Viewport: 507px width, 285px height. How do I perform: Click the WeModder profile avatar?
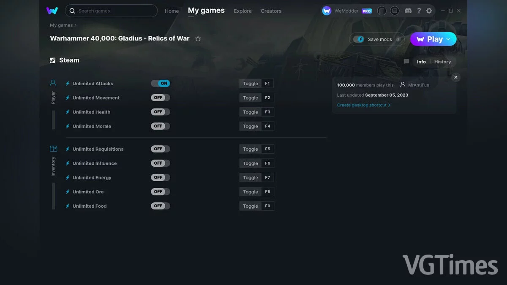point(327,11)
